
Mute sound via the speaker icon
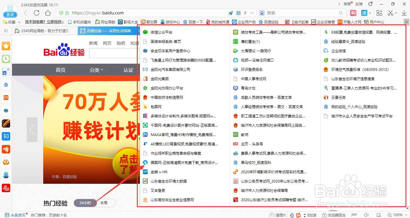[366, 215]
